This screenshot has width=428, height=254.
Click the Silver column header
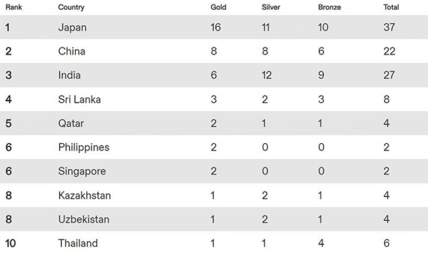pos(271,7)
